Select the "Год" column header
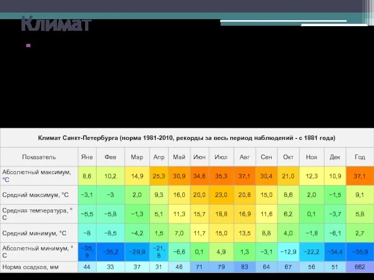 pyautogui.click(x=360, y=157)
